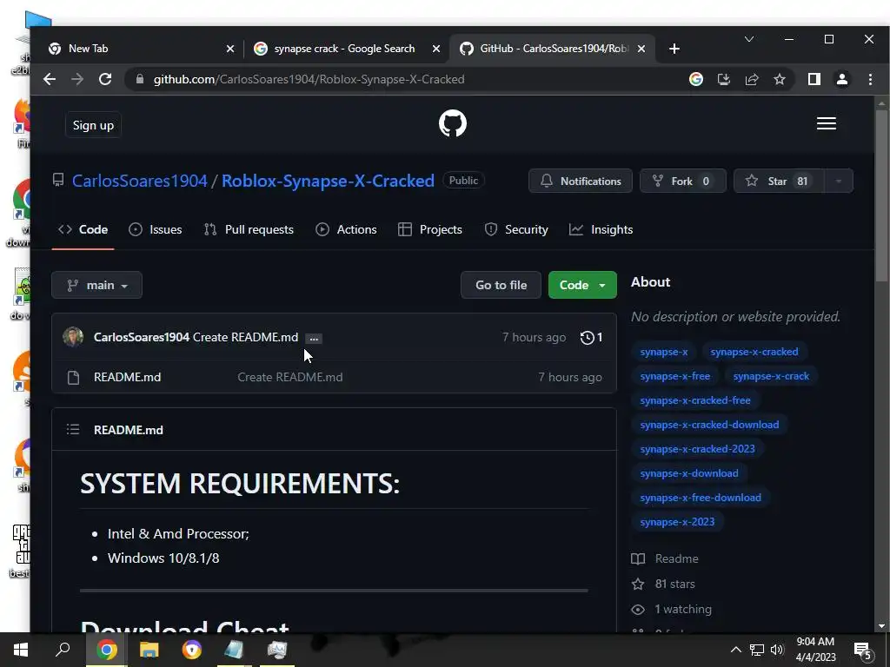
Task: Click the Notifications button
Action: tap(581, 181)
